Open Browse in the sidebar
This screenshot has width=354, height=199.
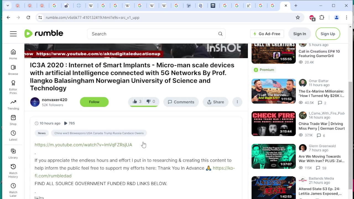(x=13, y=70)
